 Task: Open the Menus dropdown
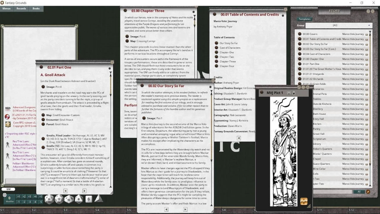tap(7, 9)
